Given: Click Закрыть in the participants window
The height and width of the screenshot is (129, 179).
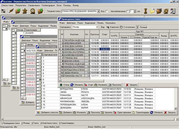Looking at the screenshot, I should coord(170,113).
